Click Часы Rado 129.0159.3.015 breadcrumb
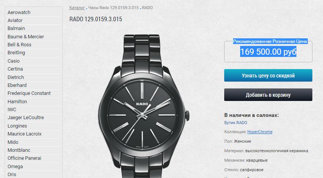 click(113, 8)
